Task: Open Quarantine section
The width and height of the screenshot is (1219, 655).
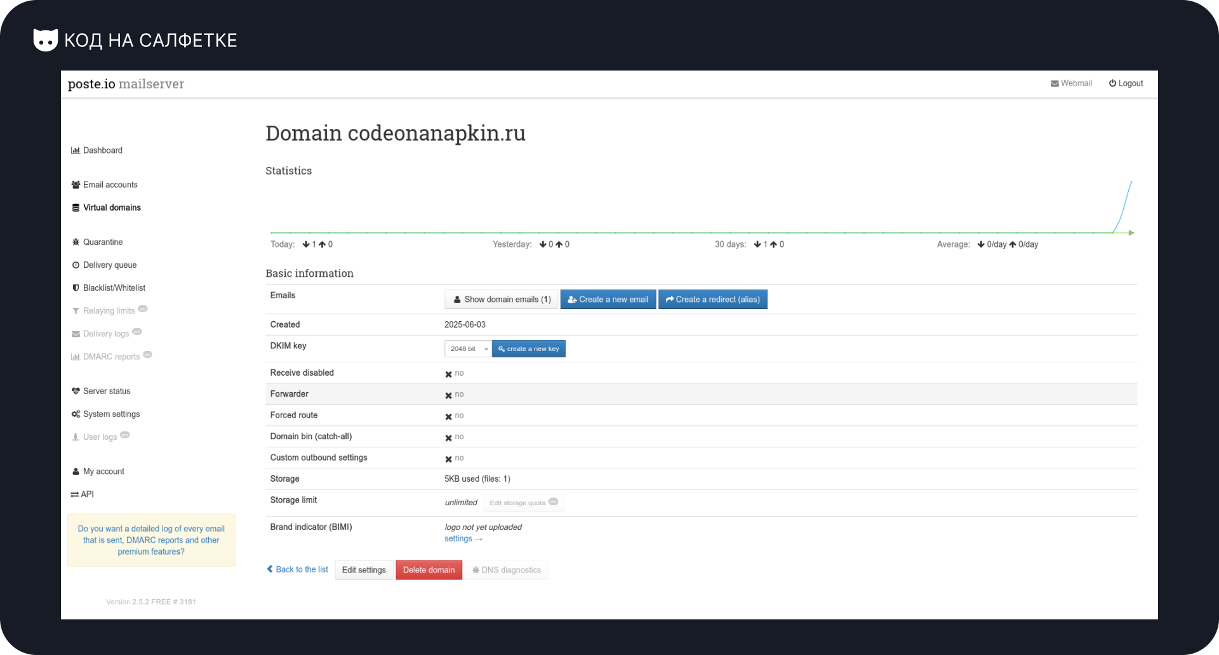Action: 97,242
